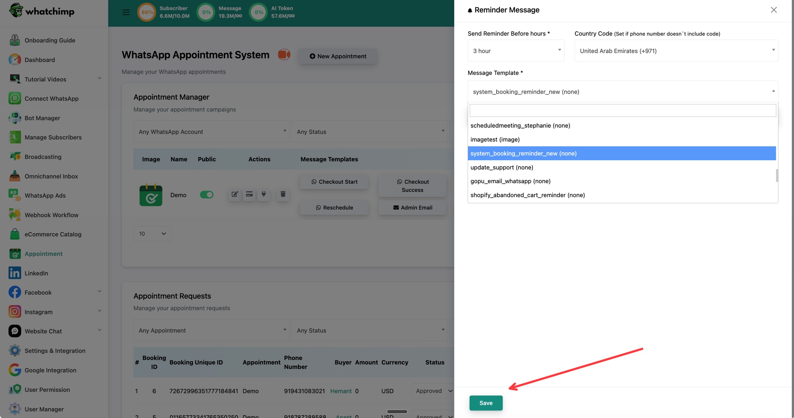Click the payment card icon for Demo

[x=249, y=194]
